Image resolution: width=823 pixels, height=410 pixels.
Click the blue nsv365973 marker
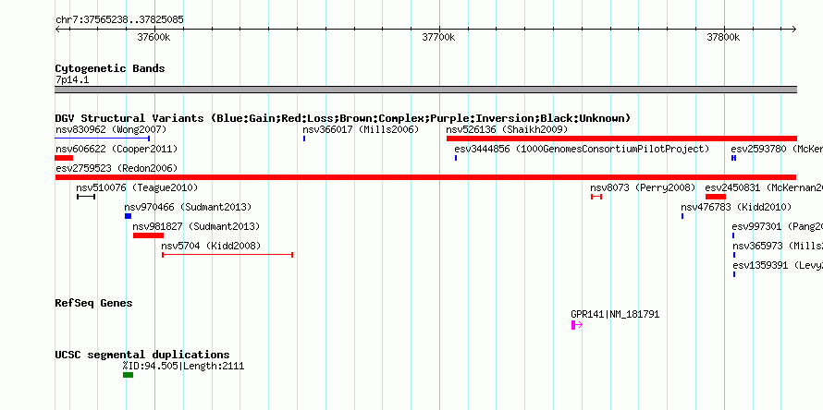coord(734,255)
